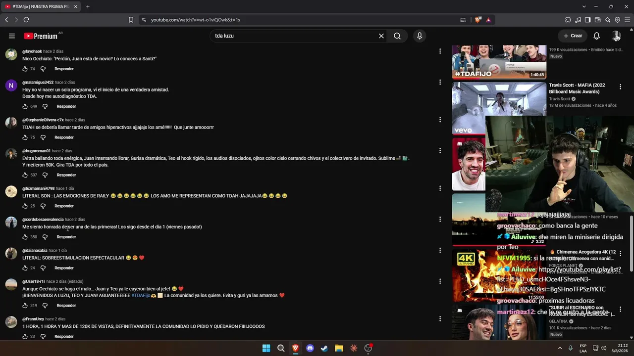This screenshot has height=356, width=634.
Task: Open the browser extensions puzzle icon
Action: click(x=568, y=20)
